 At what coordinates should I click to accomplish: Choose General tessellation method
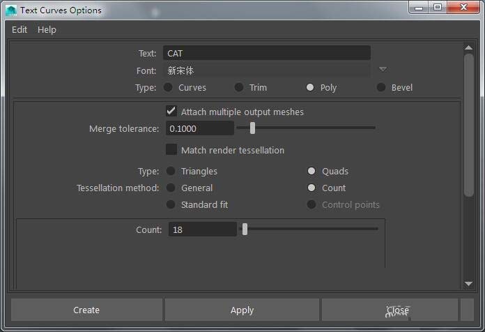pos(171,188)
